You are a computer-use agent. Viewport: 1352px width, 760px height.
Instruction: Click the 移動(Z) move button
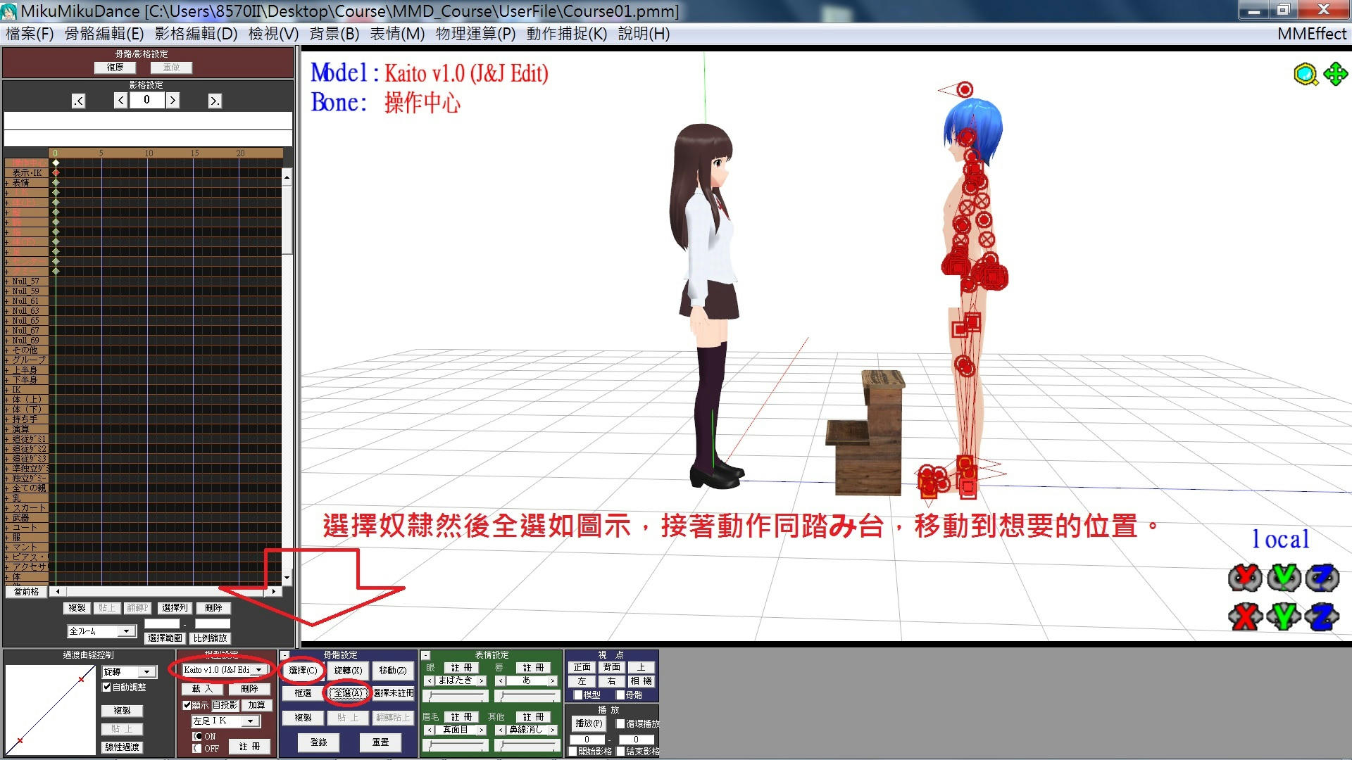pos(392,671)
